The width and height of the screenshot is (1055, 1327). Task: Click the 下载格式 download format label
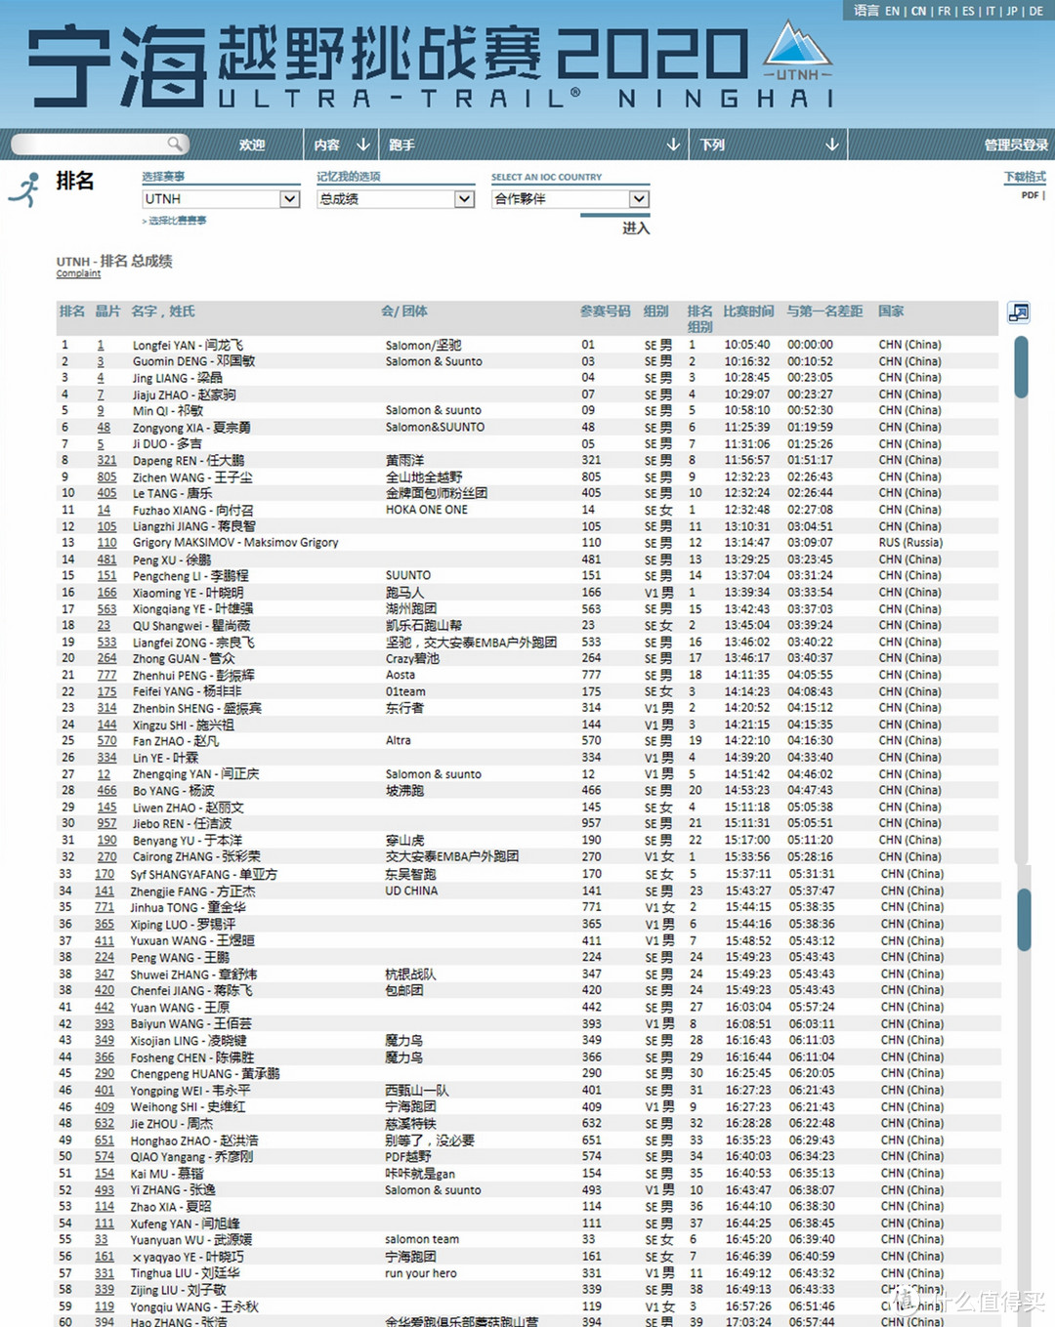point(1025,177)
